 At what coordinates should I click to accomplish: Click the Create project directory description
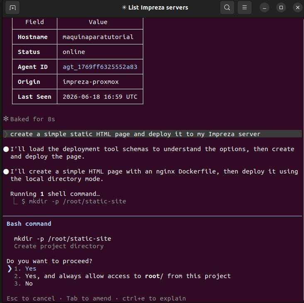(59, 246)
